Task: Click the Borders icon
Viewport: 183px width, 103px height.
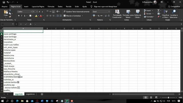Action: pyautogui.click(x=30, y=16)
